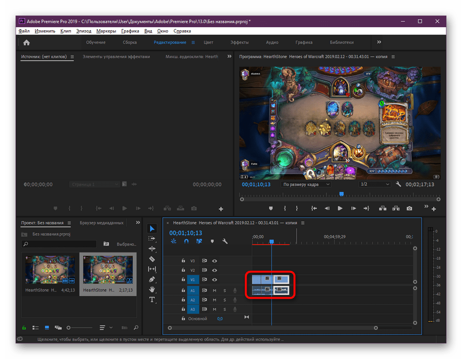Open the zoom level dropdown 'По размеру кадра'

306,185
